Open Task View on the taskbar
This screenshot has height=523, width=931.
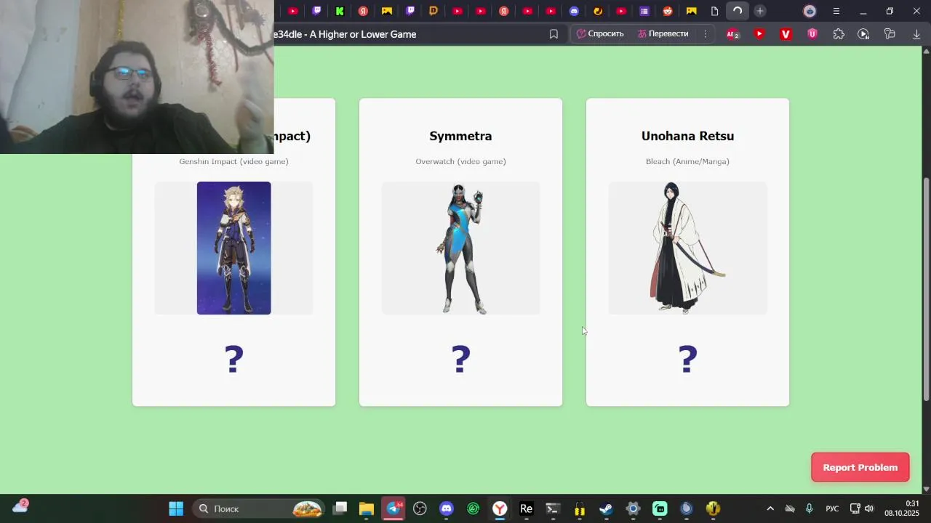(340, 508)
